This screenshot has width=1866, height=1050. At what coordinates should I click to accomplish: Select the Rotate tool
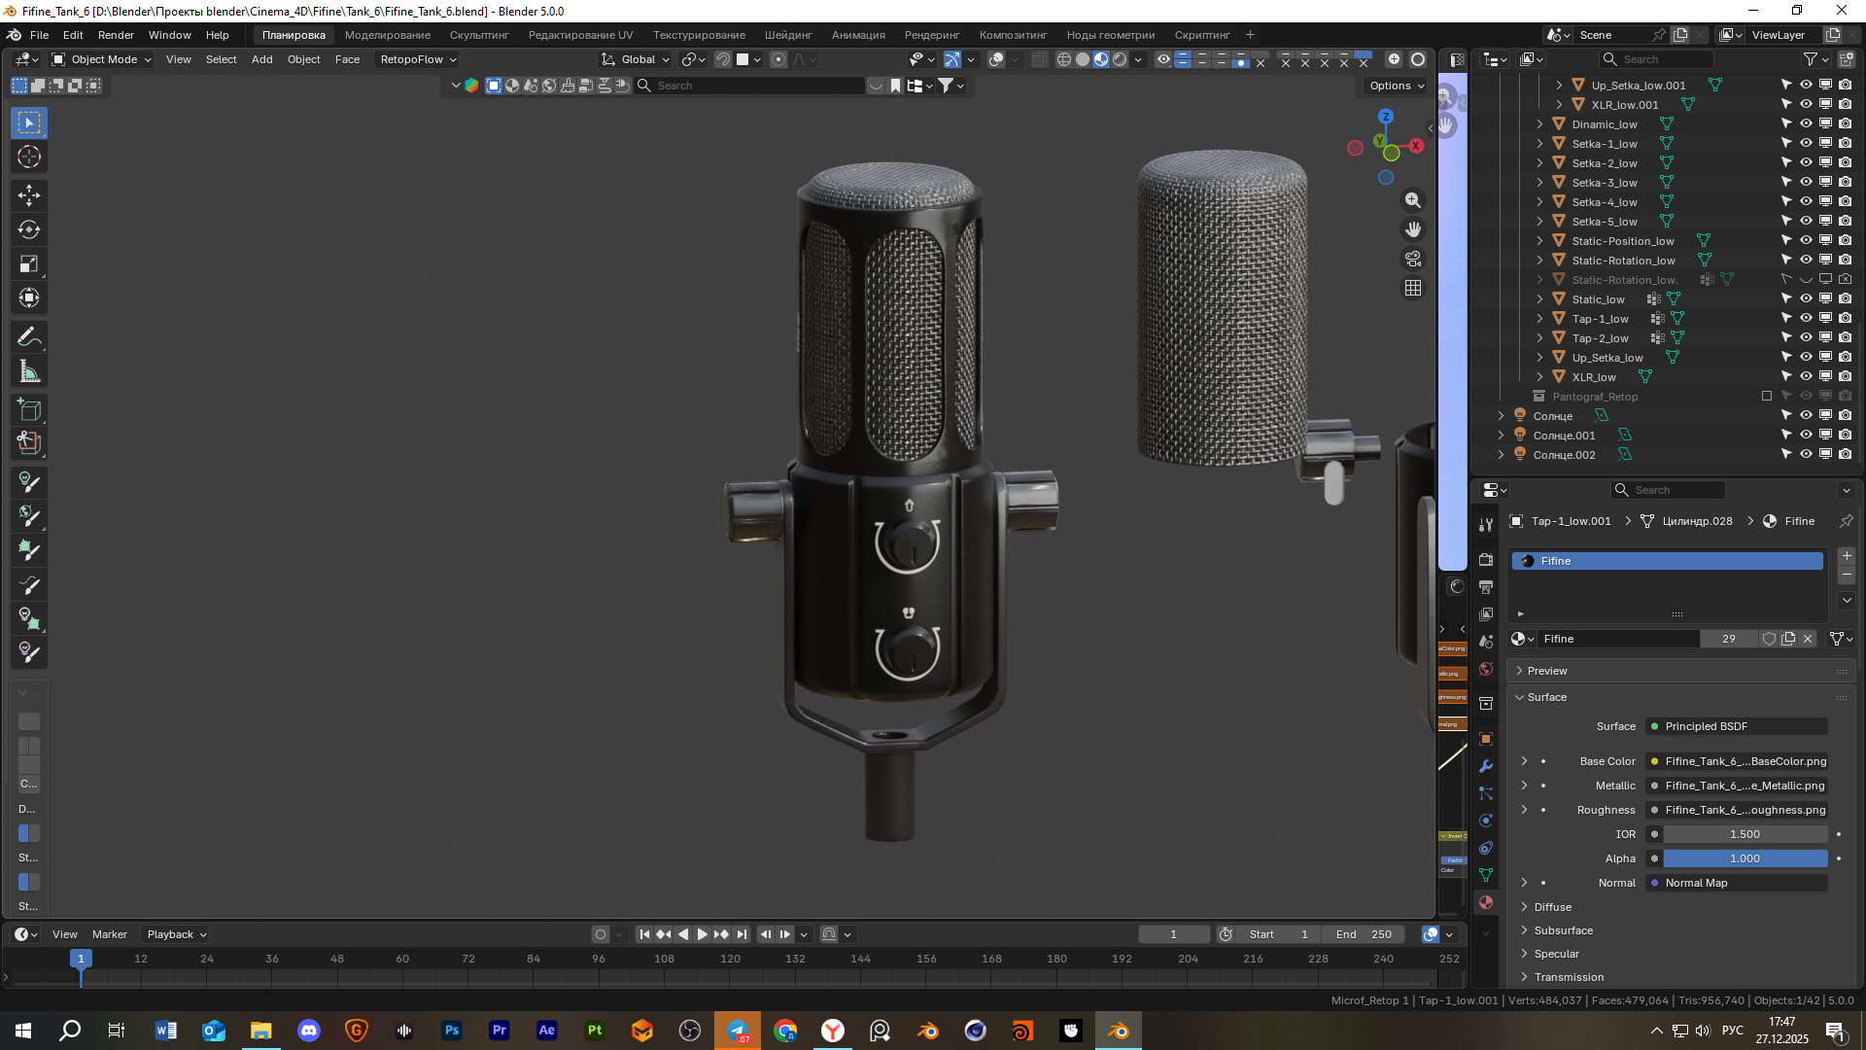(29, 229)
